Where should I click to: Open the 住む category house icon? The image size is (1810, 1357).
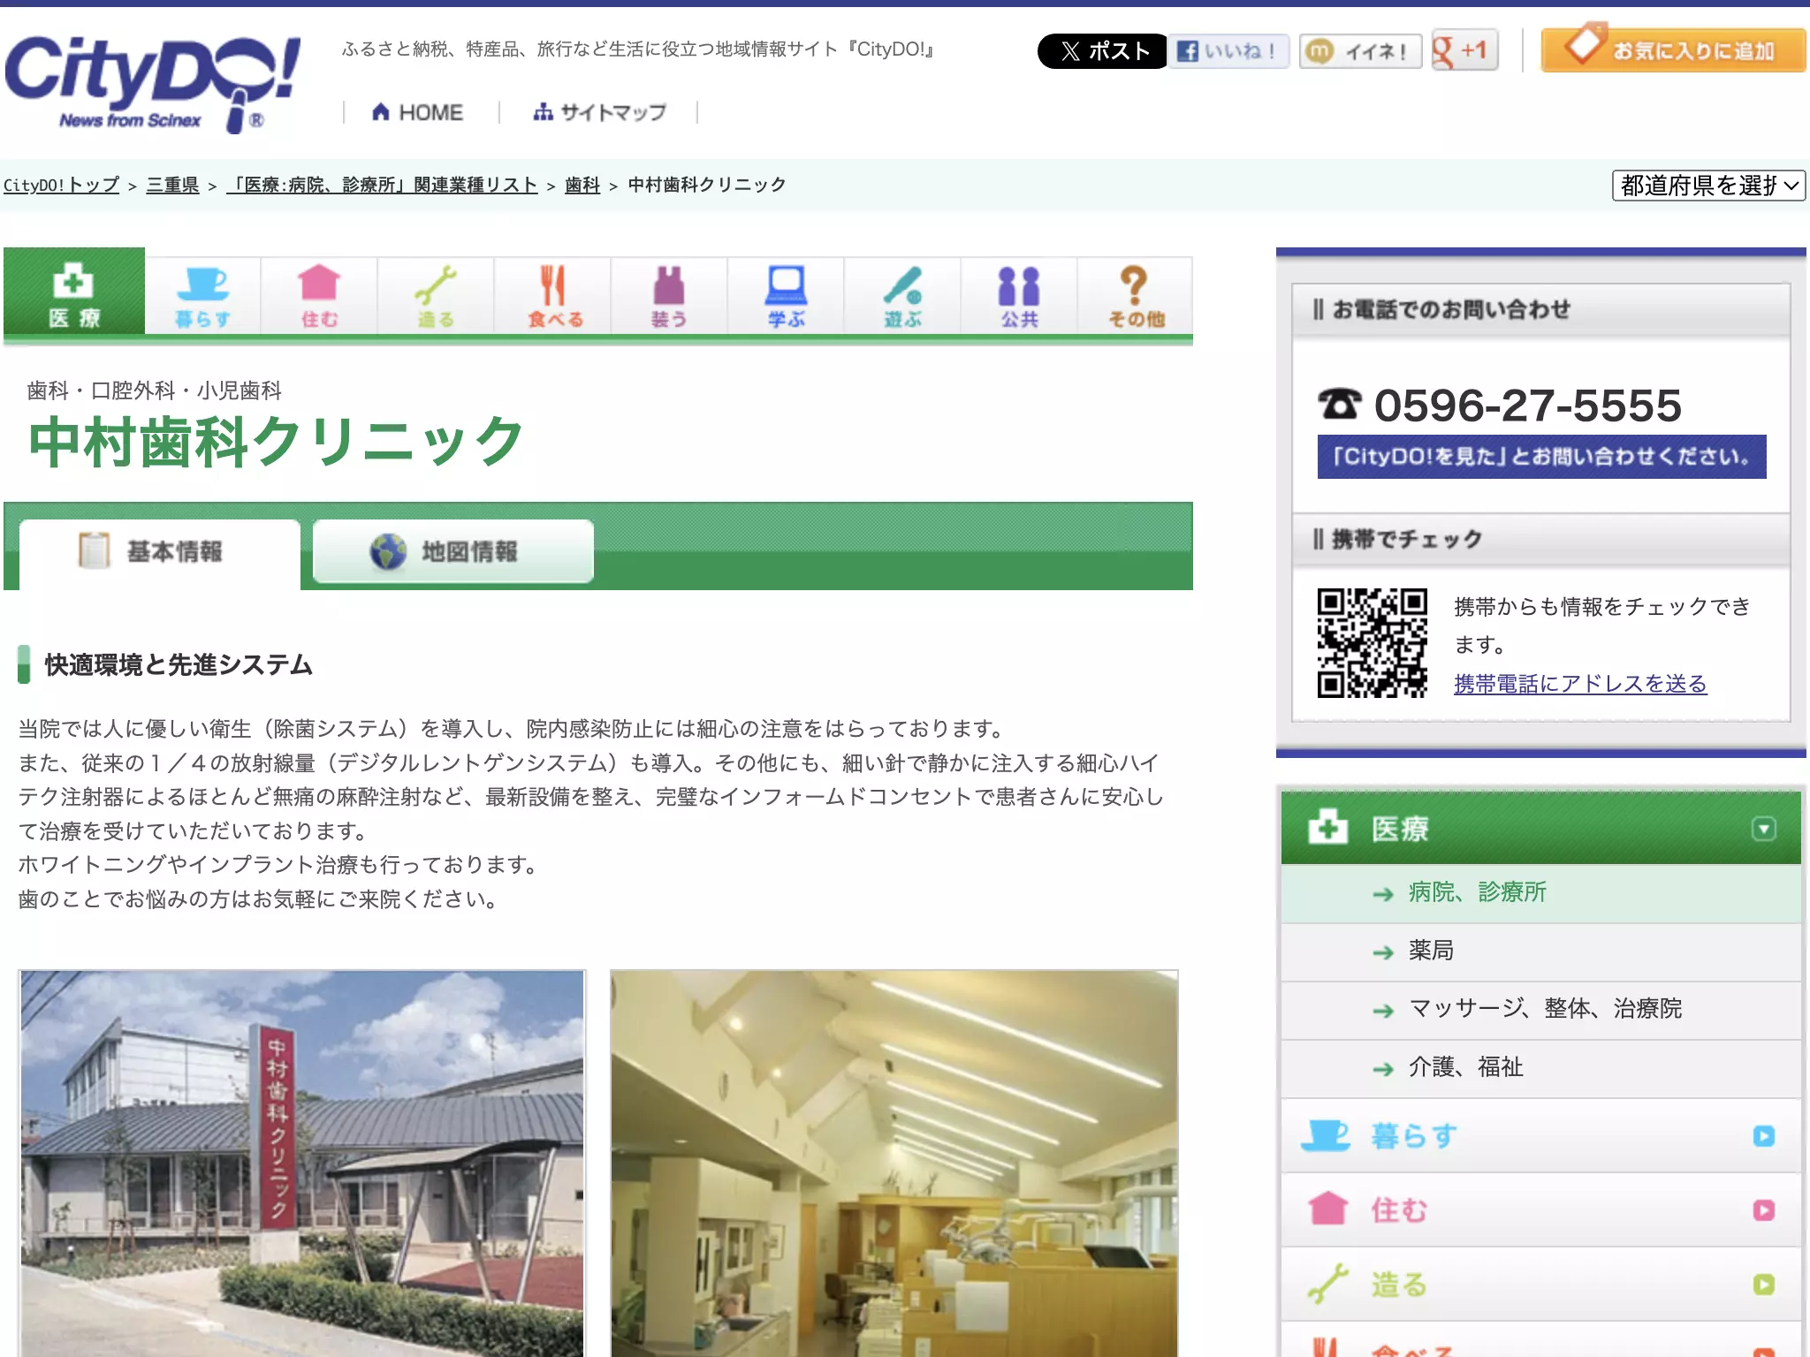coord(319,297)
